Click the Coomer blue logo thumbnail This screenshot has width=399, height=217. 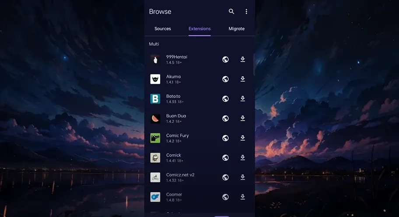click(x=155, y=197)
